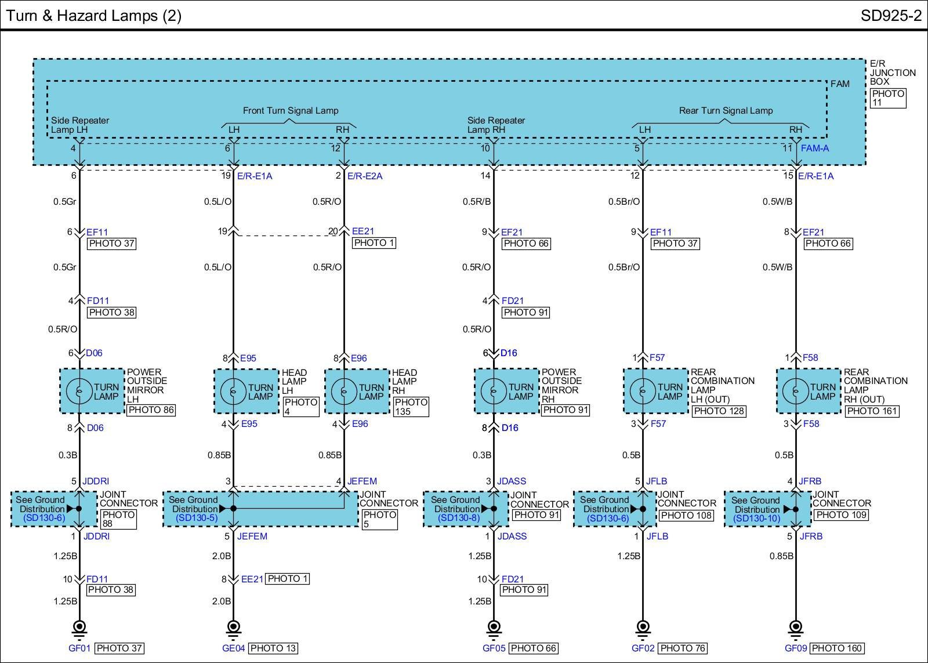The width and height of the screenshot is (928, 663).
Task: Show PHOTO 160 next to GF09 ground
Action: coord(837,648)
